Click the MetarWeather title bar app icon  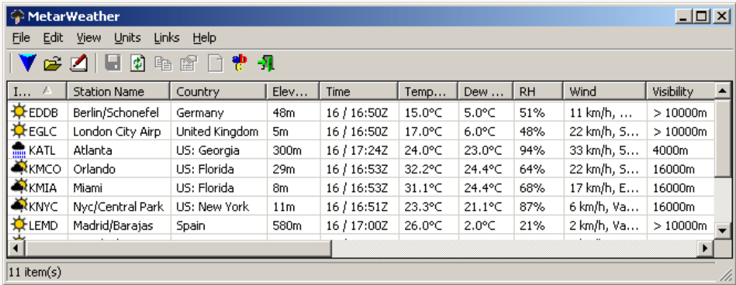pyautogui.click(x=17, y=17)
